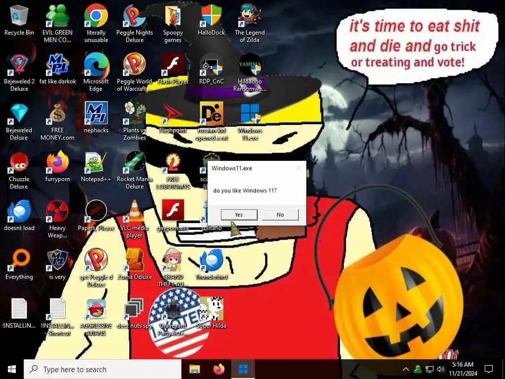
Task: Click The Legend of Zilda icon
Action: point(250,24)
